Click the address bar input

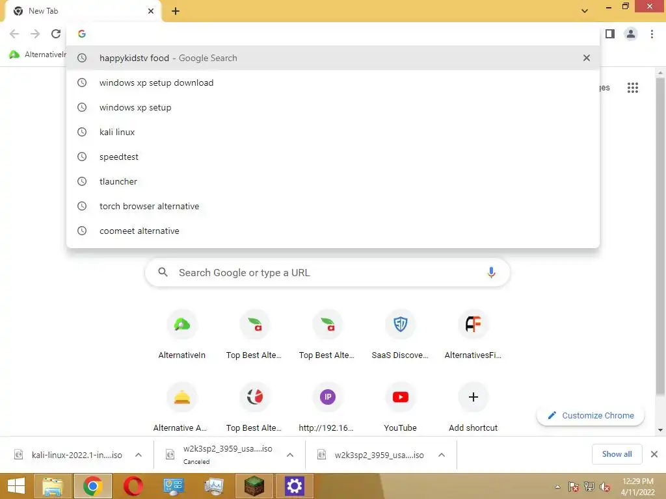click(x=333, y=34)
